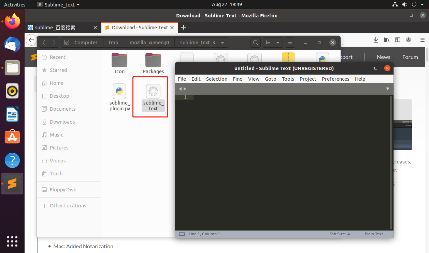429x253 pixels.
Task: Search in the Files window
Action: [x=255, y=43]
